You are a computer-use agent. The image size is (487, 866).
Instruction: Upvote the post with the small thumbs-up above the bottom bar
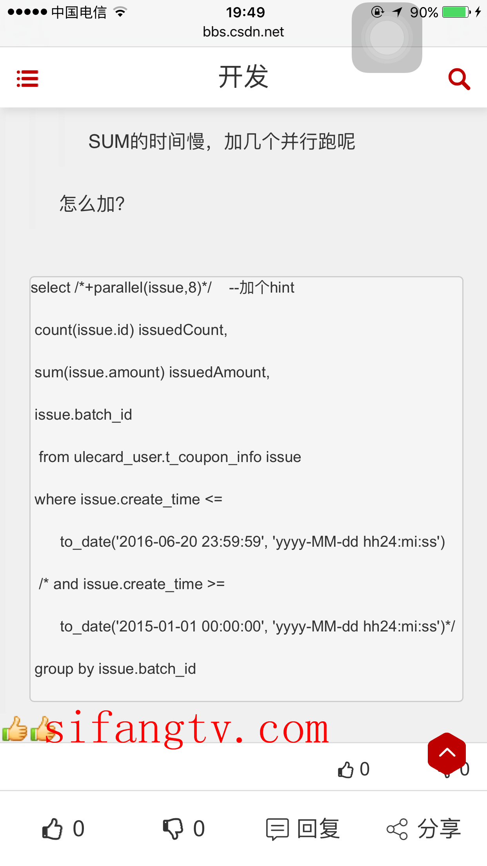coord(353,770)
